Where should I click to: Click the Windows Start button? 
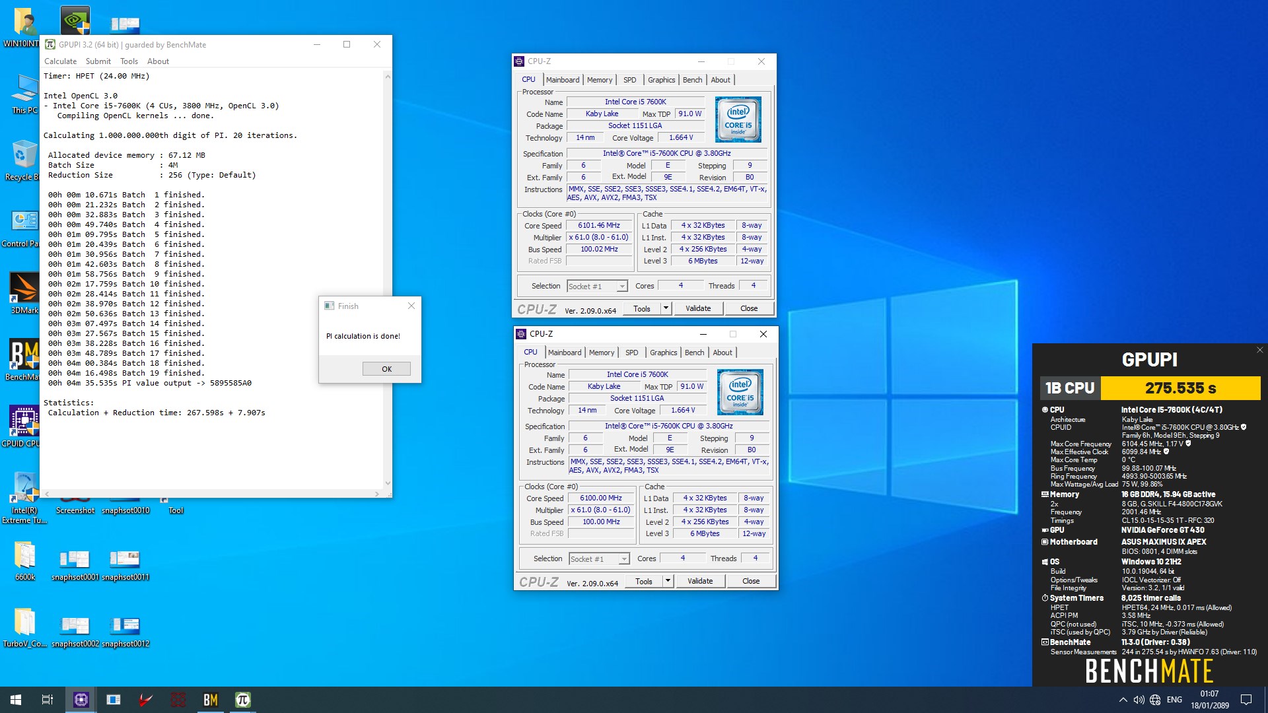16,700
